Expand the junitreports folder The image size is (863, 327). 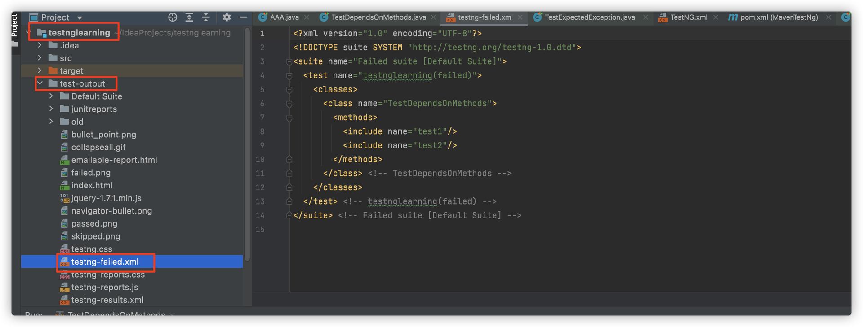(x=51, y=109)
